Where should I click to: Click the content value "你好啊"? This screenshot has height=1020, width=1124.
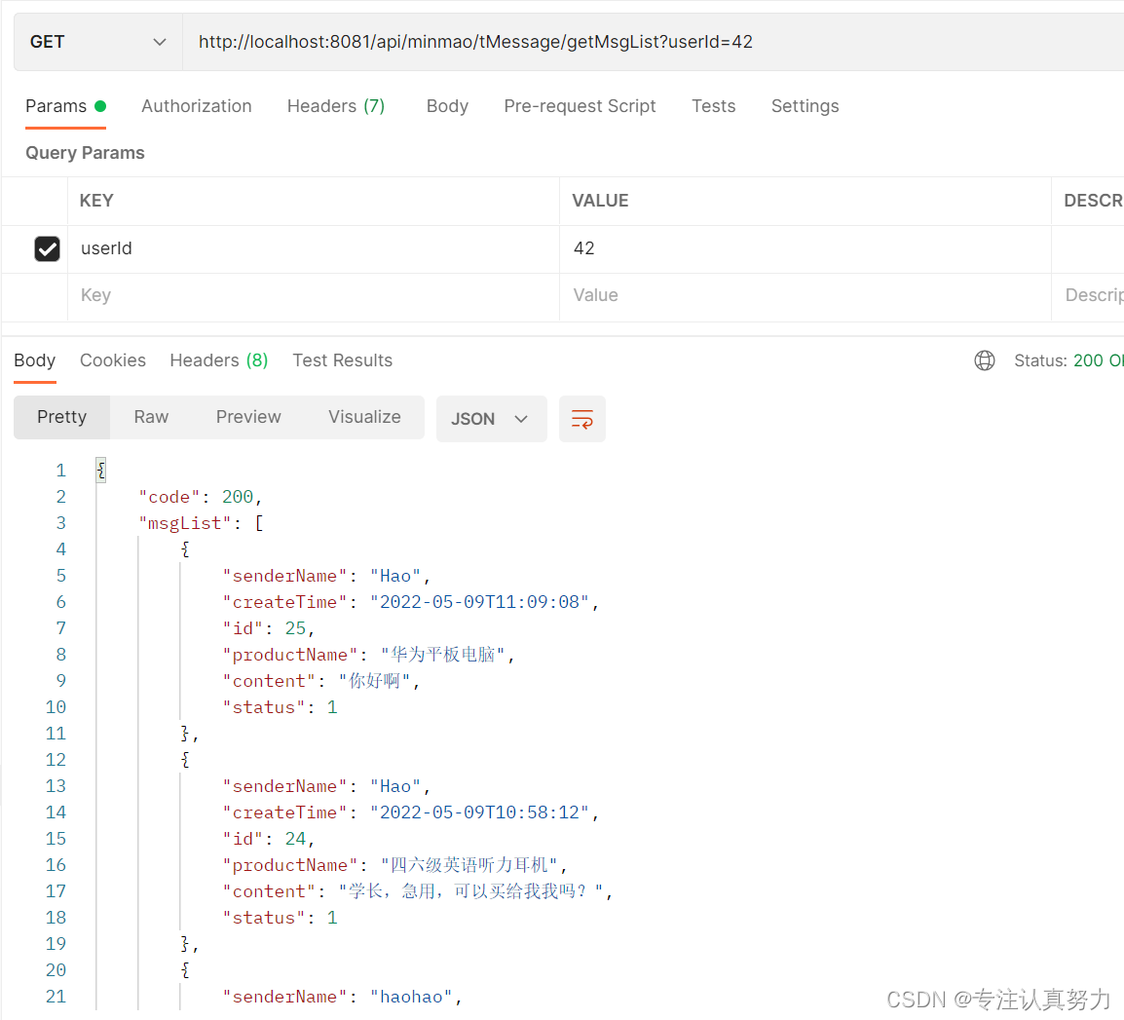click(x=374, y=681)
